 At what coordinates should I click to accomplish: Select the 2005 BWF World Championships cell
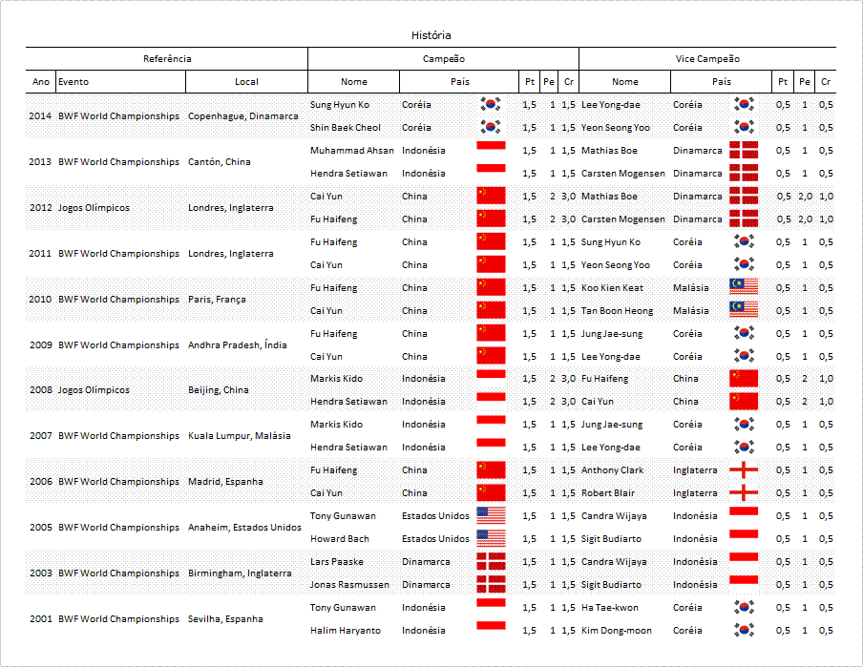(x=118, y=527)
